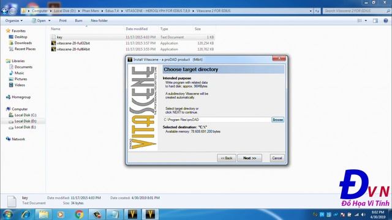392x220 pixels.
Task: Open the Organize menu
Action: pos(14,21)
